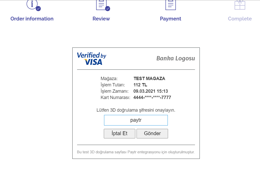260x172 pixels.
Task: Click the Verified by VISA logo
Action: click(91, 59)
